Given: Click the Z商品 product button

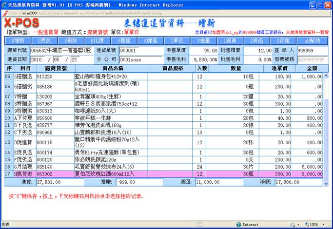Looking at the screenshot, I should pyautogui.click(x=256, y=40).
